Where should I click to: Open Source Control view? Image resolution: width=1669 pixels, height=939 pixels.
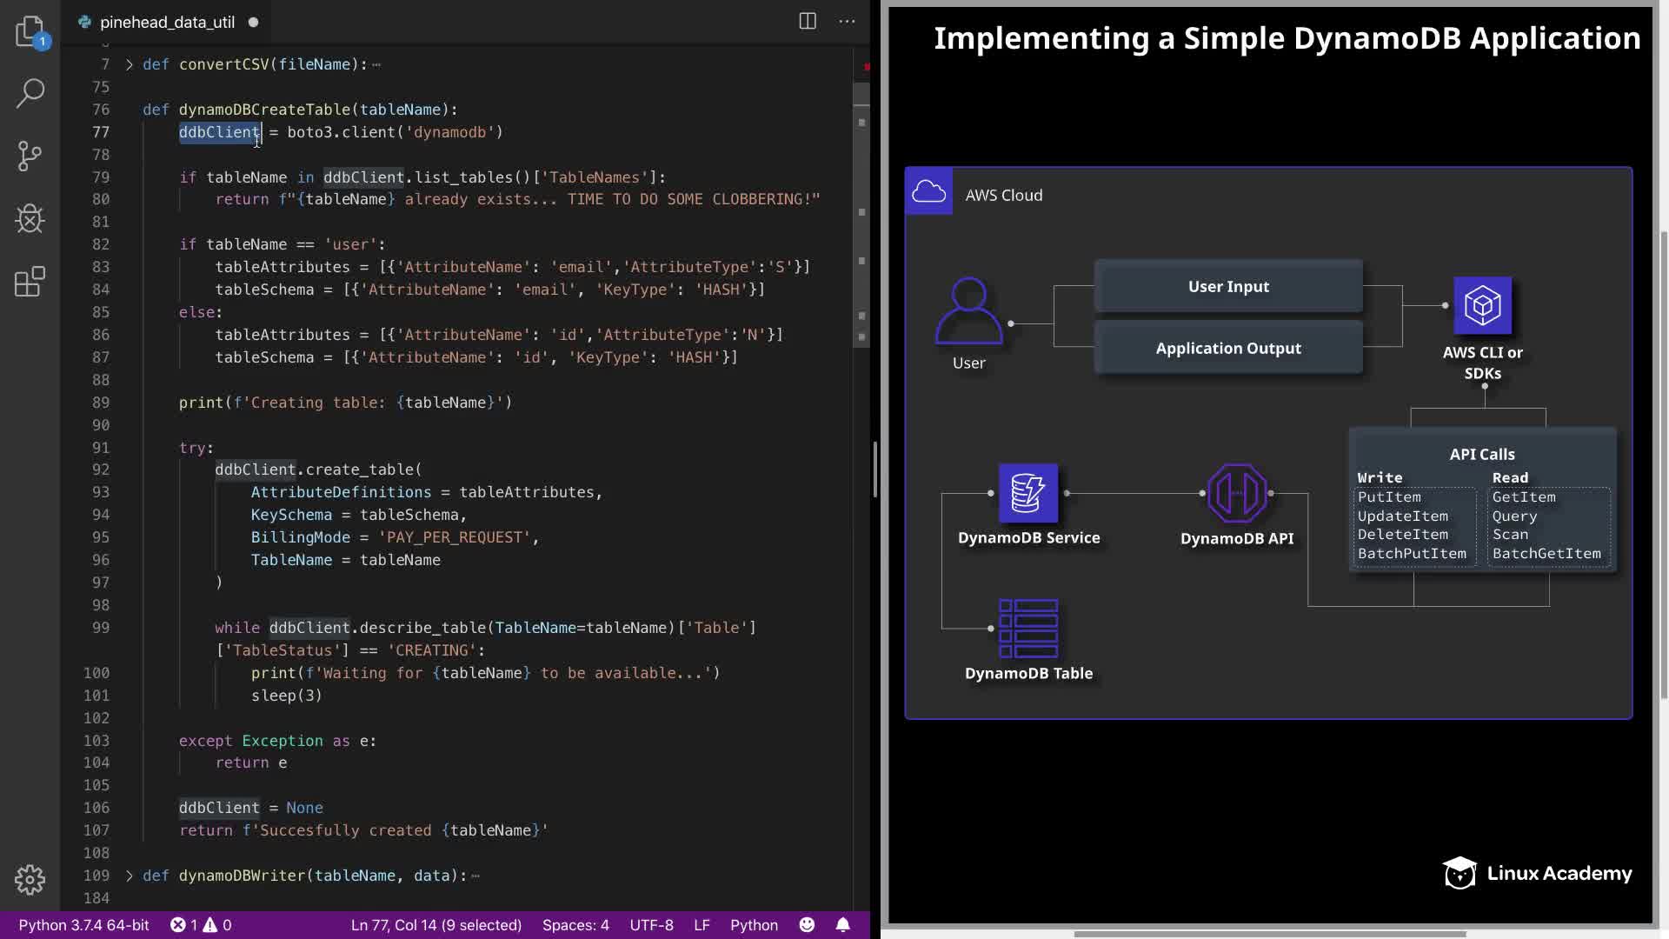pyautogui.click(x=30, y=156)
